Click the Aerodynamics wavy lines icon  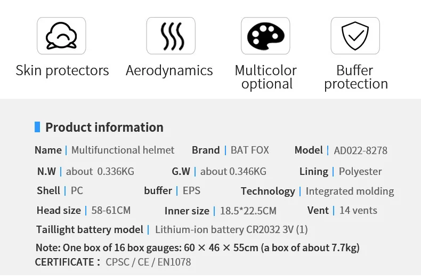click(x=171, y=36)
